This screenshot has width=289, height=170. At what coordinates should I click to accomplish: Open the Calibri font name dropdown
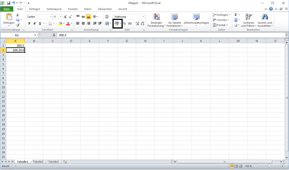point(51,16)
